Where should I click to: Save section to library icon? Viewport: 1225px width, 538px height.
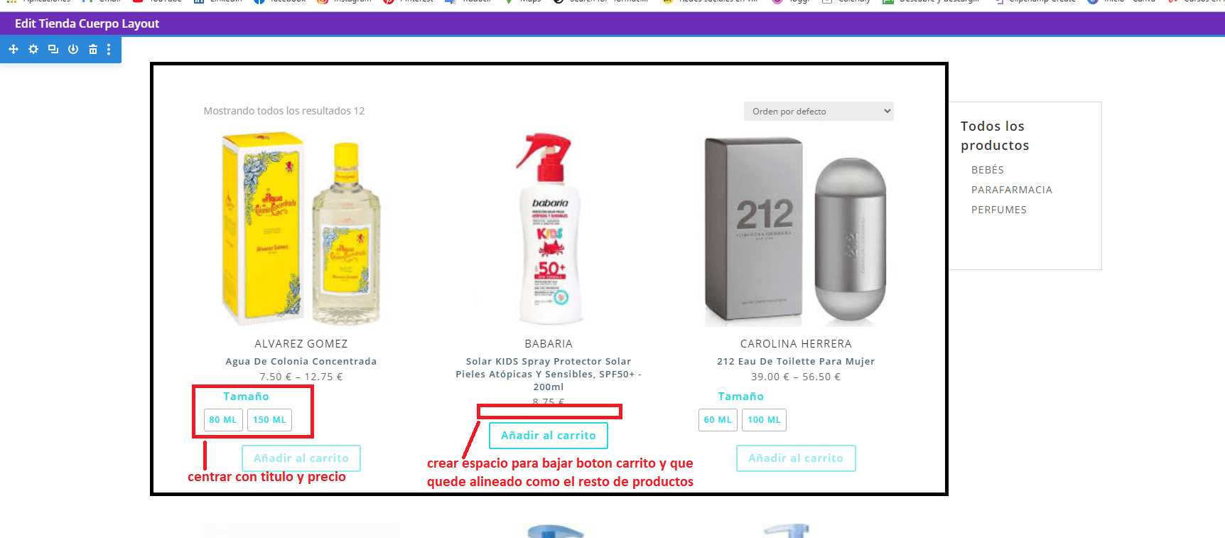click(x=73, y=49)
